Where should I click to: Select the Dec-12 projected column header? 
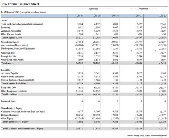pos(163,16)
